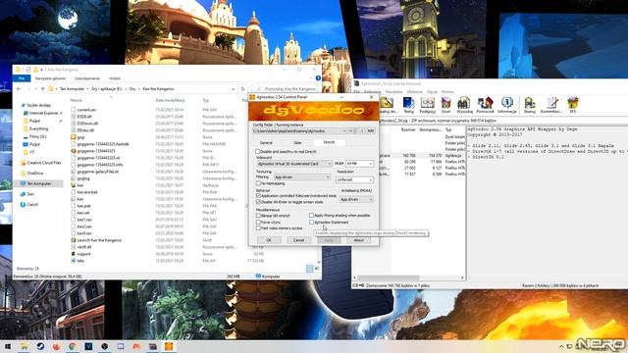The image size is (628, 353).
Task: Click the Wyszukaj binoculars icon in WinRAR
Action: pos(464,105)
